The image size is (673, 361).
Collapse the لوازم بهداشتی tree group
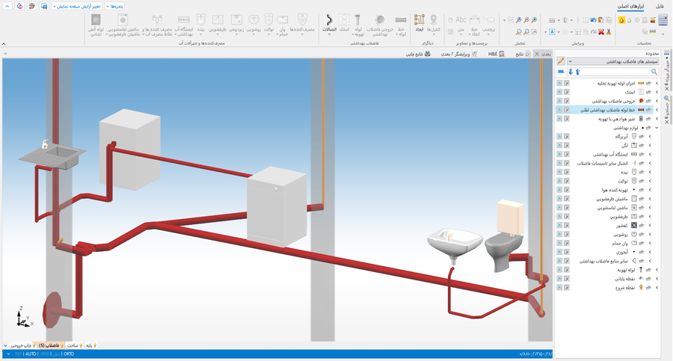click(657, 128)
